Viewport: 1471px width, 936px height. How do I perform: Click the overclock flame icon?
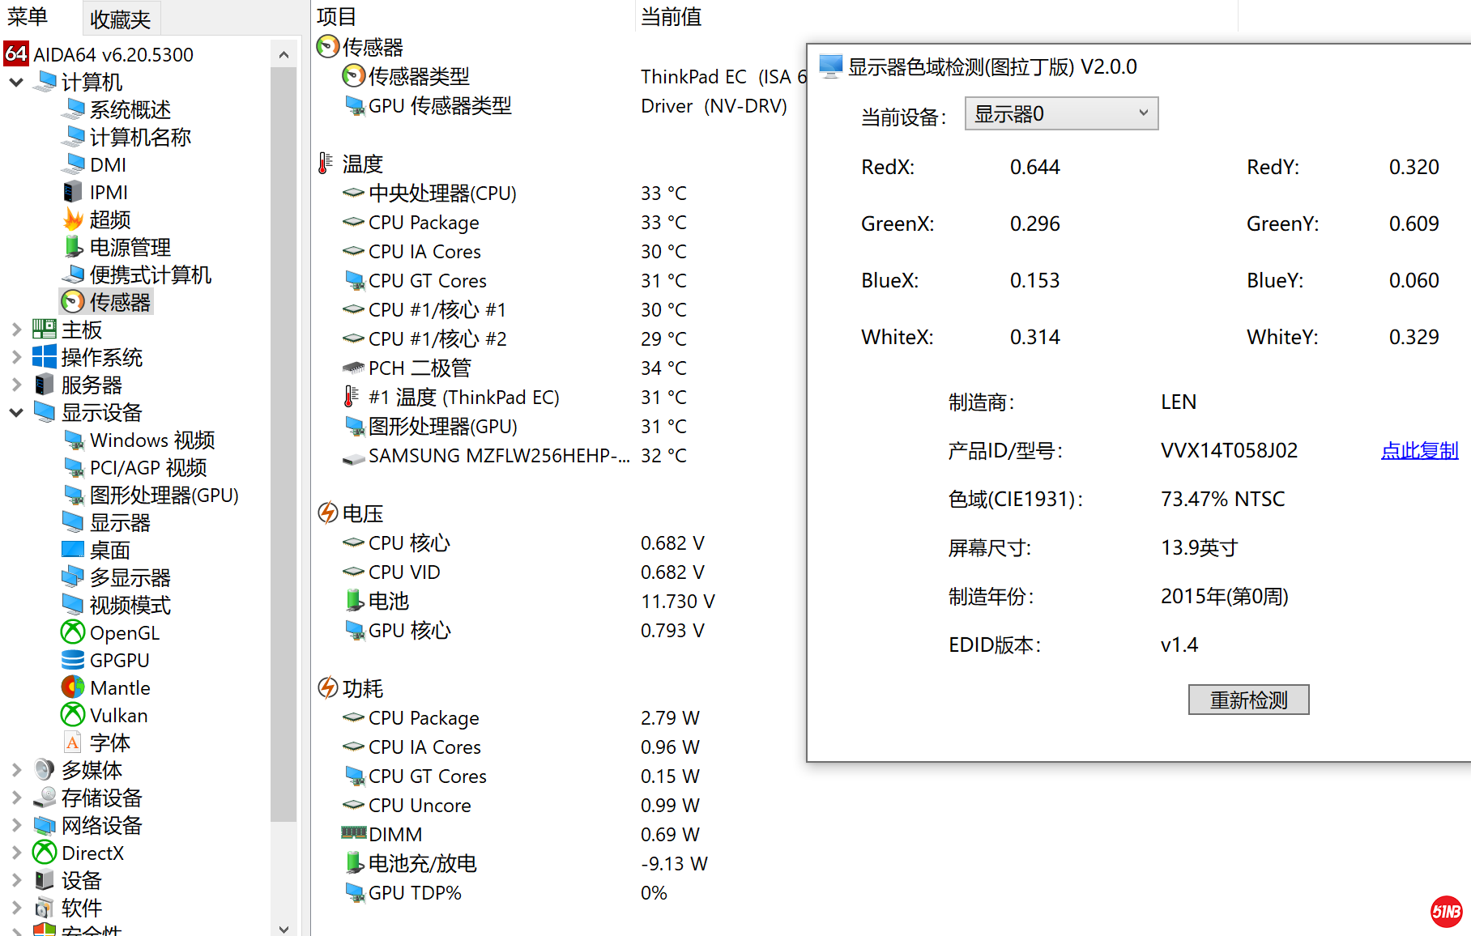(x=73, y=219)
